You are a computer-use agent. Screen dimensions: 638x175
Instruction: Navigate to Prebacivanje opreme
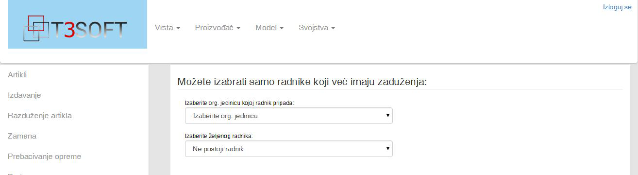(x=44, y=157)
